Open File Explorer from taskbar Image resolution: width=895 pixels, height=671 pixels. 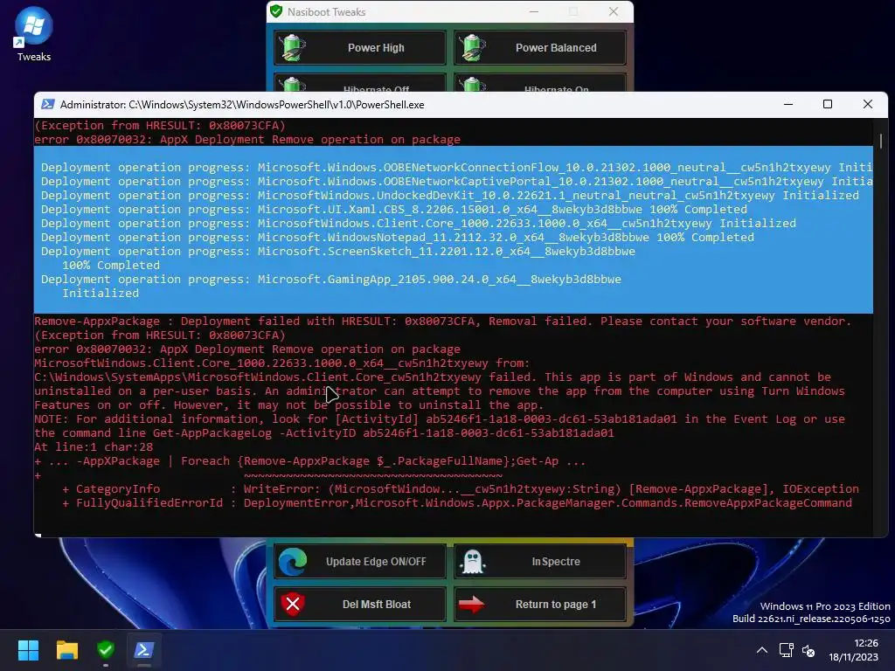click(x=66, y=650)
